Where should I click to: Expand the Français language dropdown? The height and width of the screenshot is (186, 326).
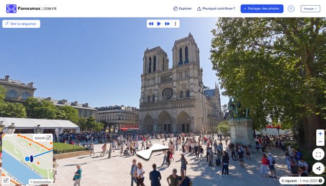[311, 9]
